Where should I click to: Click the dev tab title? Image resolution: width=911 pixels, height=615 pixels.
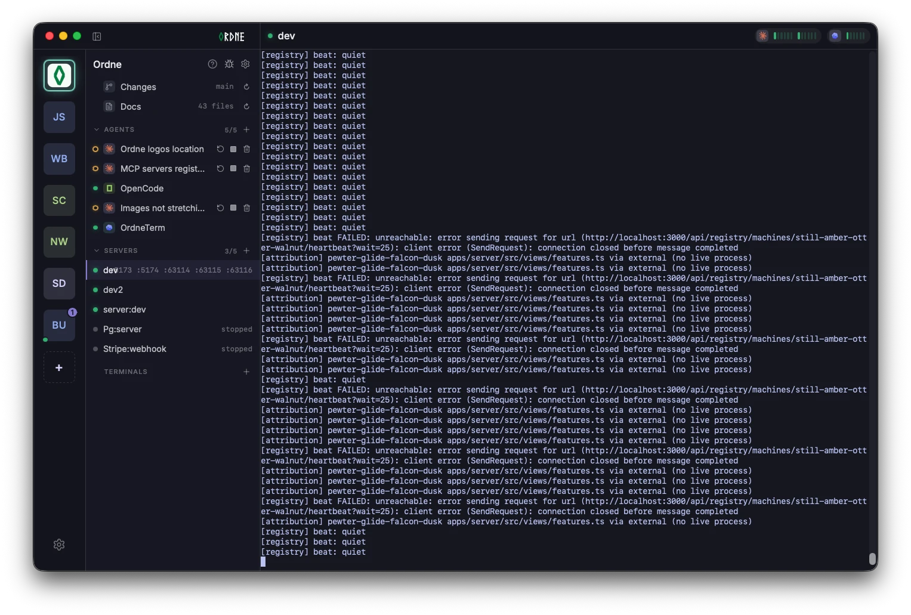[x=286, y=36]
